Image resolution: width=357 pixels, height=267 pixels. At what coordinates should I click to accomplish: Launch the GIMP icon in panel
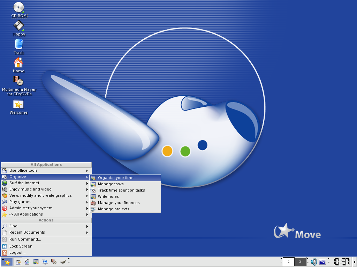63,262
